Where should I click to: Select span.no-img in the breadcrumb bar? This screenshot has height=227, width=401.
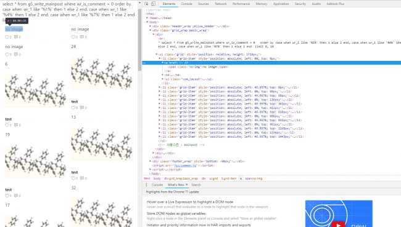pos(254,178)
